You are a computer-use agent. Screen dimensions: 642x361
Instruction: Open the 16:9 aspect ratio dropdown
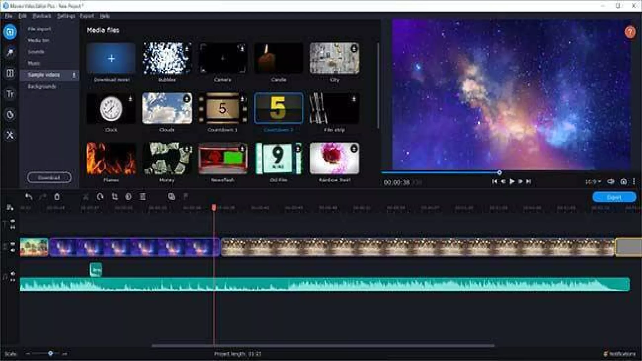593,182
